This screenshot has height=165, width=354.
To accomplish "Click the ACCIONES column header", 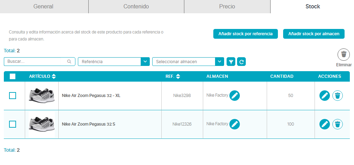I will pyautogui.click(x=330, y=76).
